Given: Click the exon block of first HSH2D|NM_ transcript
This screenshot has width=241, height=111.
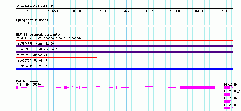Looking at the screenshot, I should (x=227, y=88).
